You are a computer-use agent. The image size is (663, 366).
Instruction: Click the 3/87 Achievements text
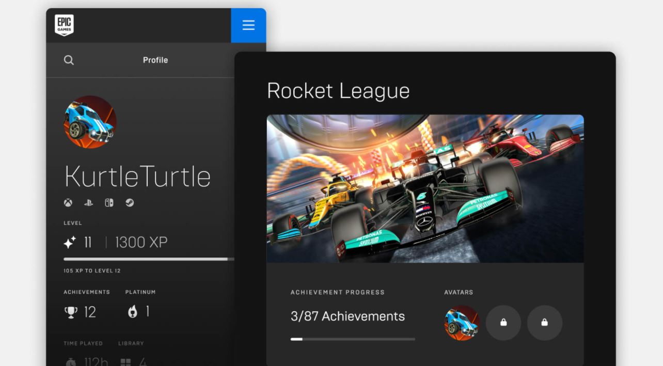coord(348,316)
